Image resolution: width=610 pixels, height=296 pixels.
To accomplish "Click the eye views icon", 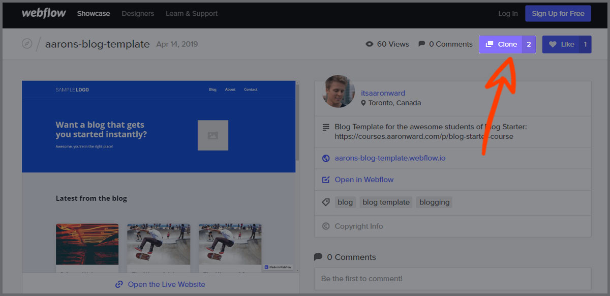I will (370, 44).
